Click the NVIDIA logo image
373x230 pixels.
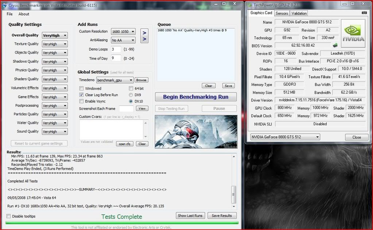[x=353, y=33]
